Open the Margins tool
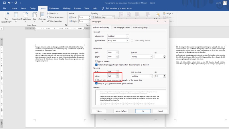Viewport: 229px width, 129px height. 16,17
